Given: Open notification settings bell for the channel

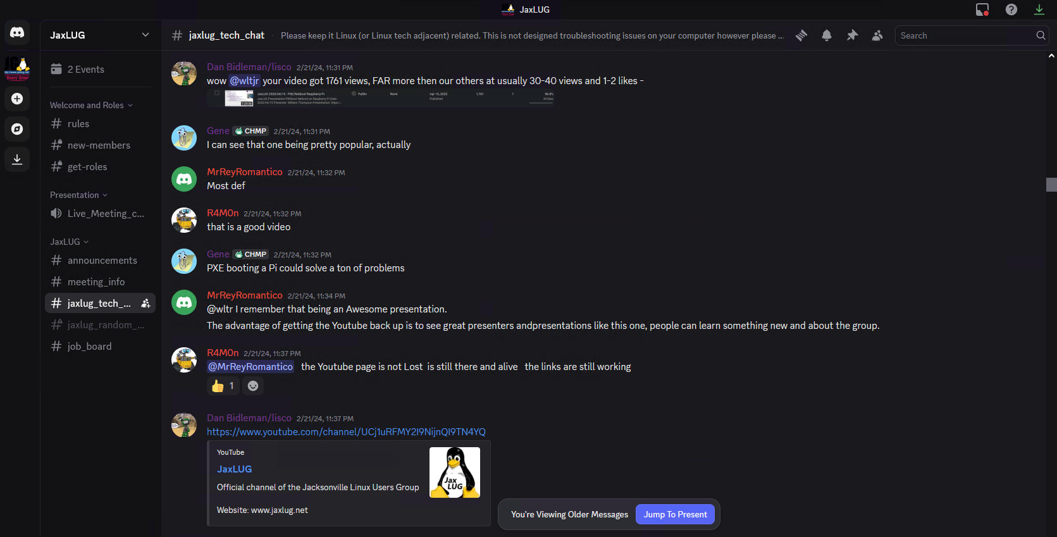Looking at the screenshot, I should 827,35.
